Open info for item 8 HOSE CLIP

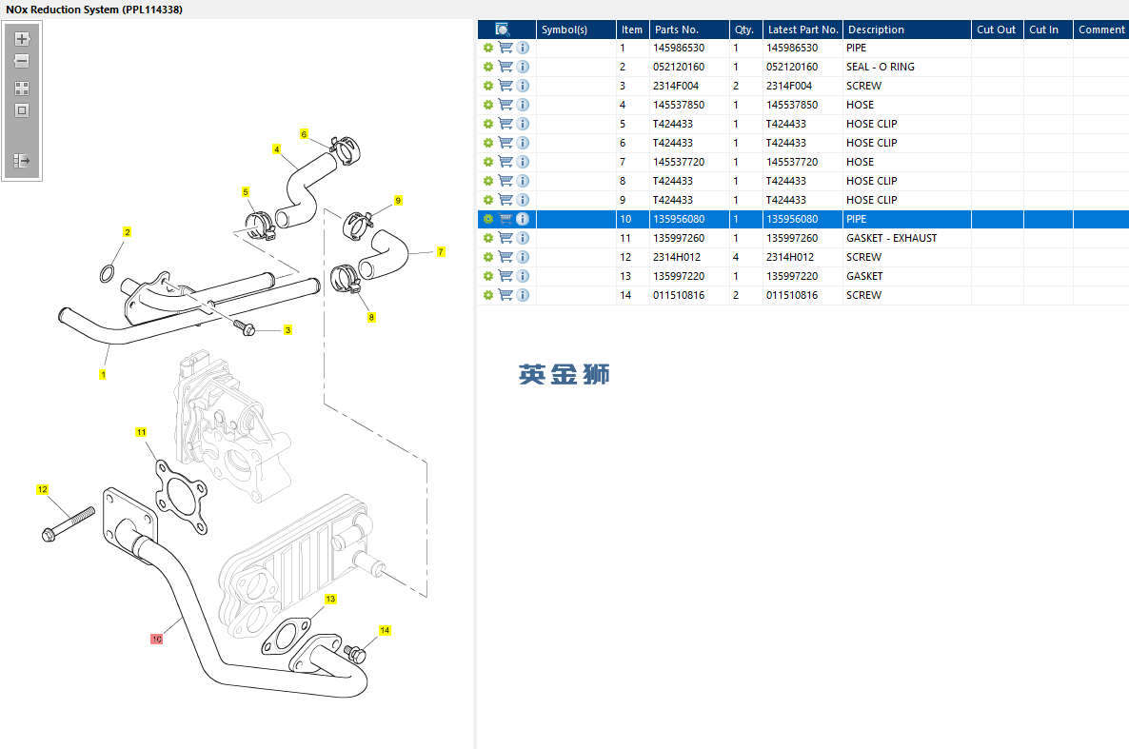523,181
